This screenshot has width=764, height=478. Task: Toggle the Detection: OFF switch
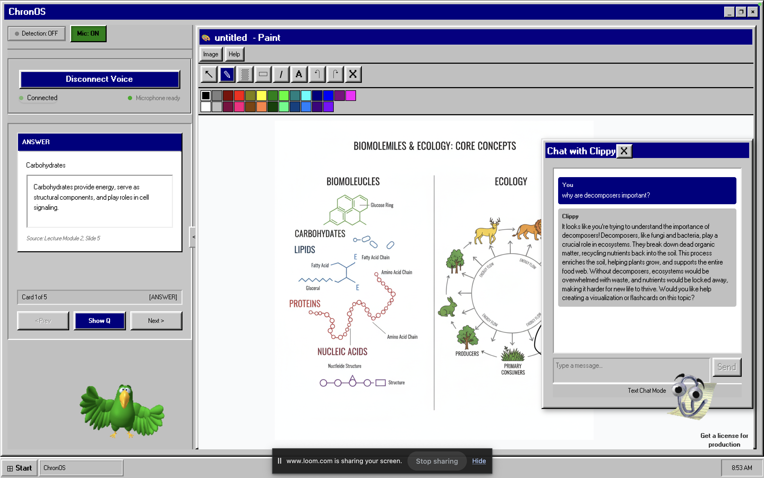[x=37, y=33]
